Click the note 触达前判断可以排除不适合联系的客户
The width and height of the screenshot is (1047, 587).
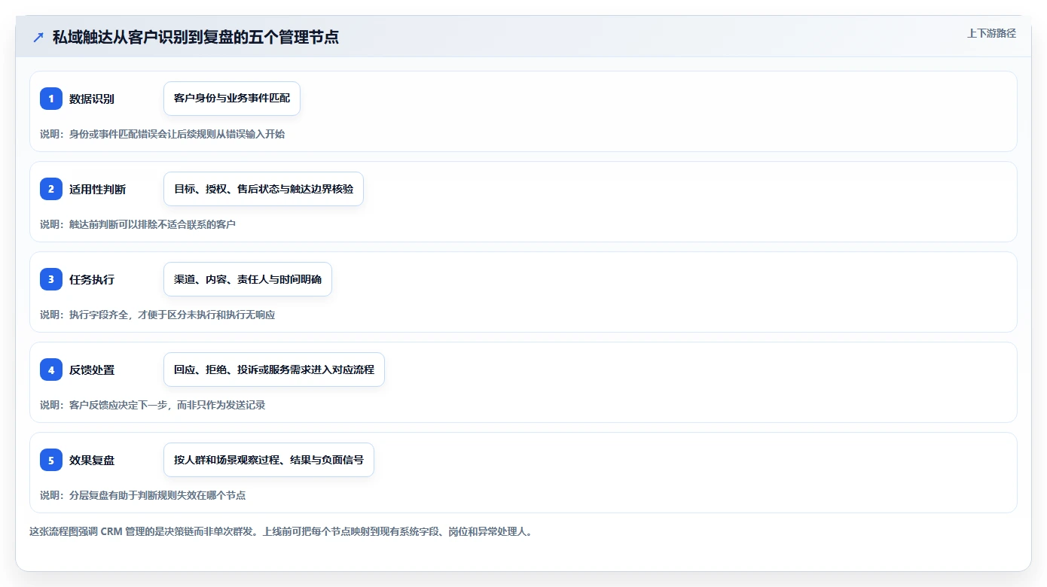point(152,224)
